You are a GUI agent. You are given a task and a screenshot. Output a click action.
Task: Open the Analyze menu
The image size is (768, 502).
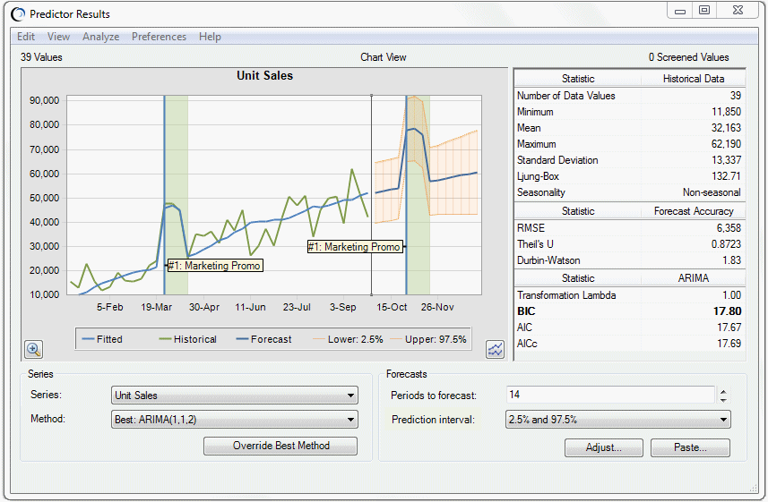pos(101,37)
